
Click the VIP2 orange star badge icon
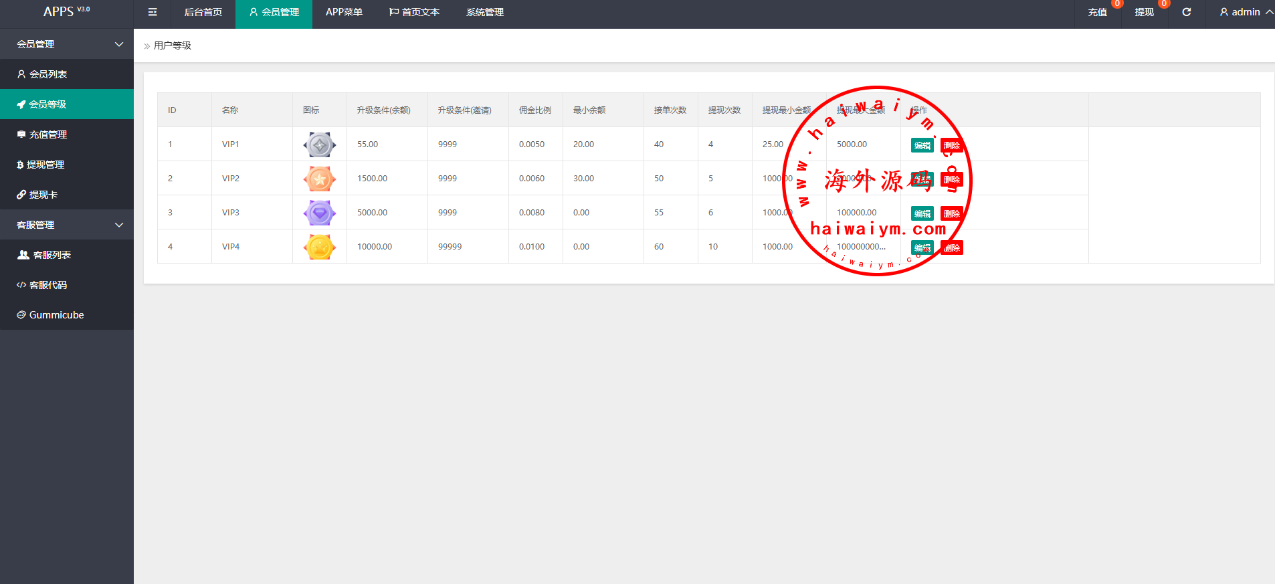point(320,179)
